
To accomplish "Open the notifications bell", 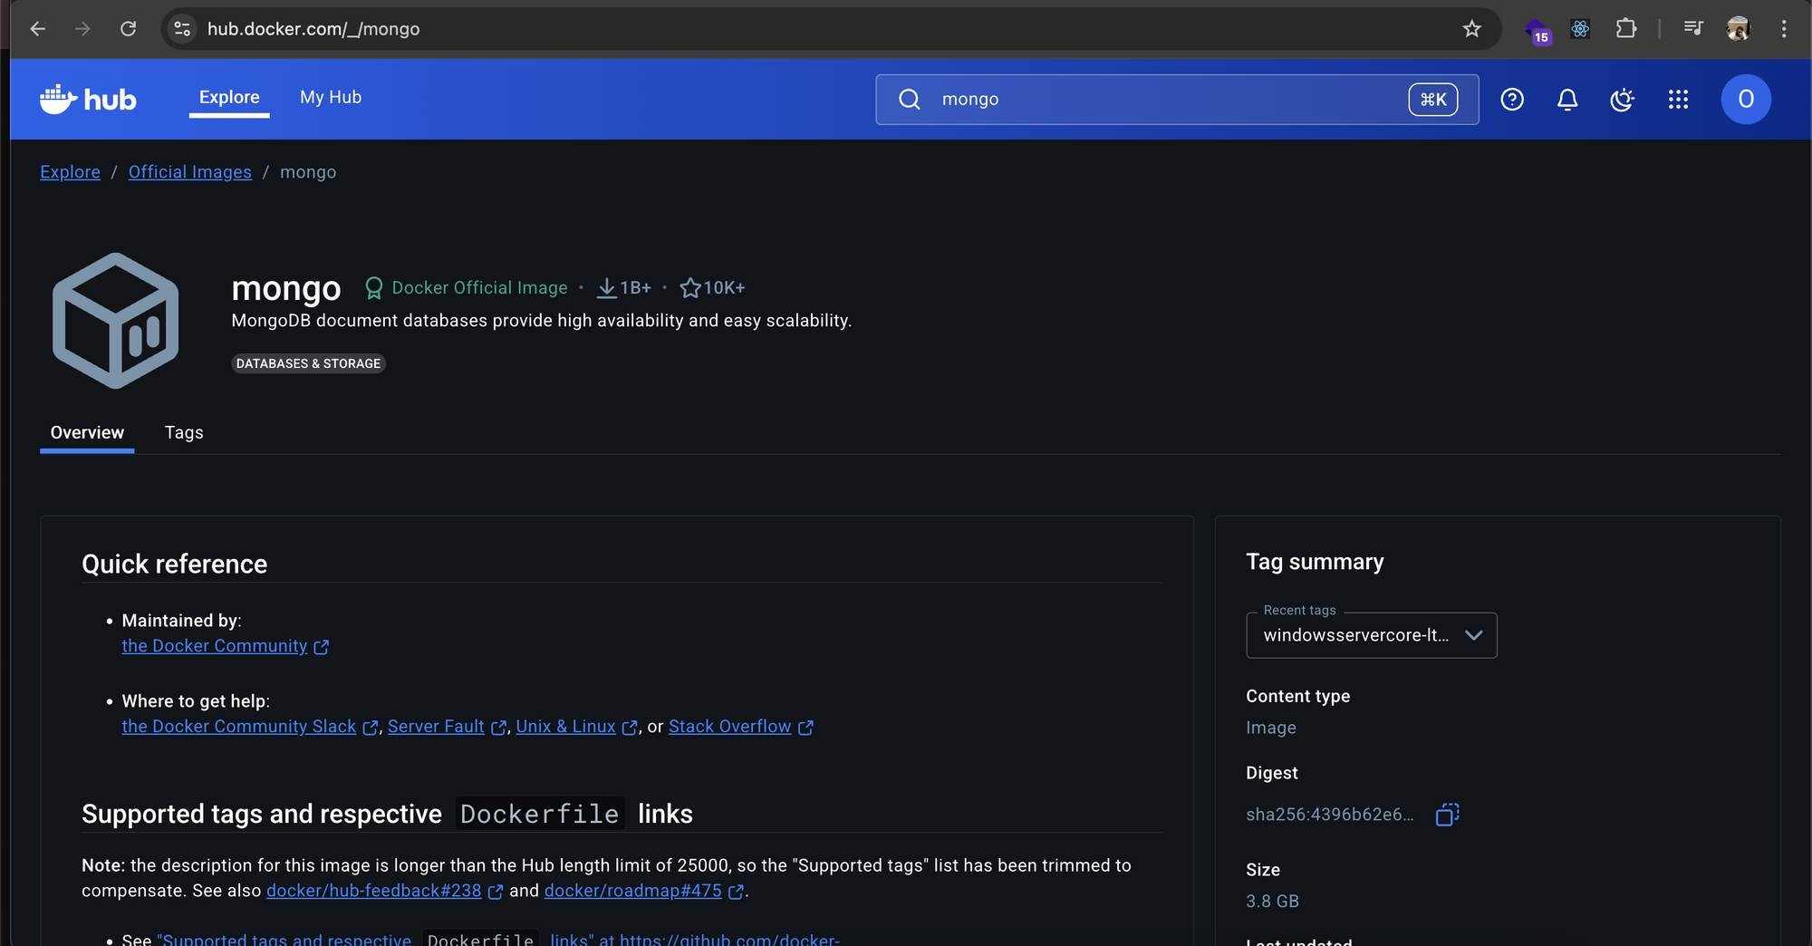I will [x=1566, y=100].
